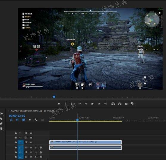The image size is (166, 160).
Task: Click the Lift button
Action: pyautogui.click(x=113, y=104)
